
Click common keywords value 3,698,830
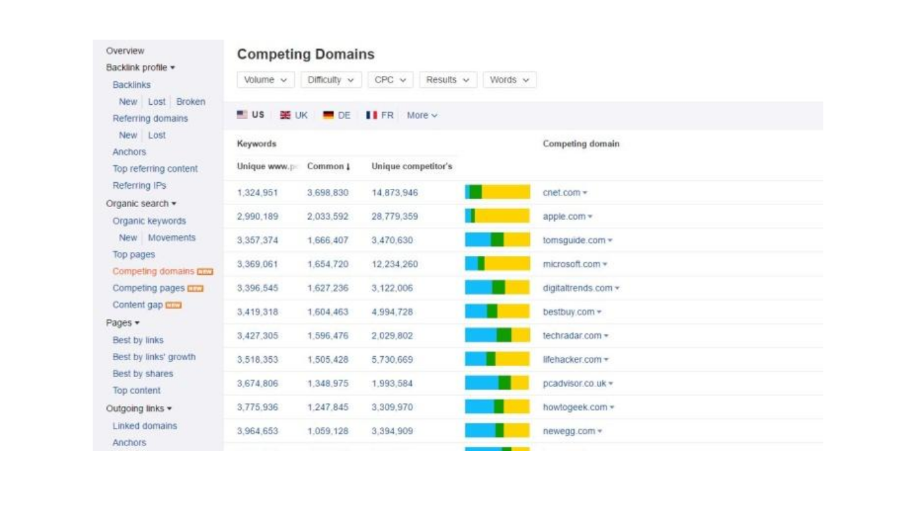coord(328,193)
